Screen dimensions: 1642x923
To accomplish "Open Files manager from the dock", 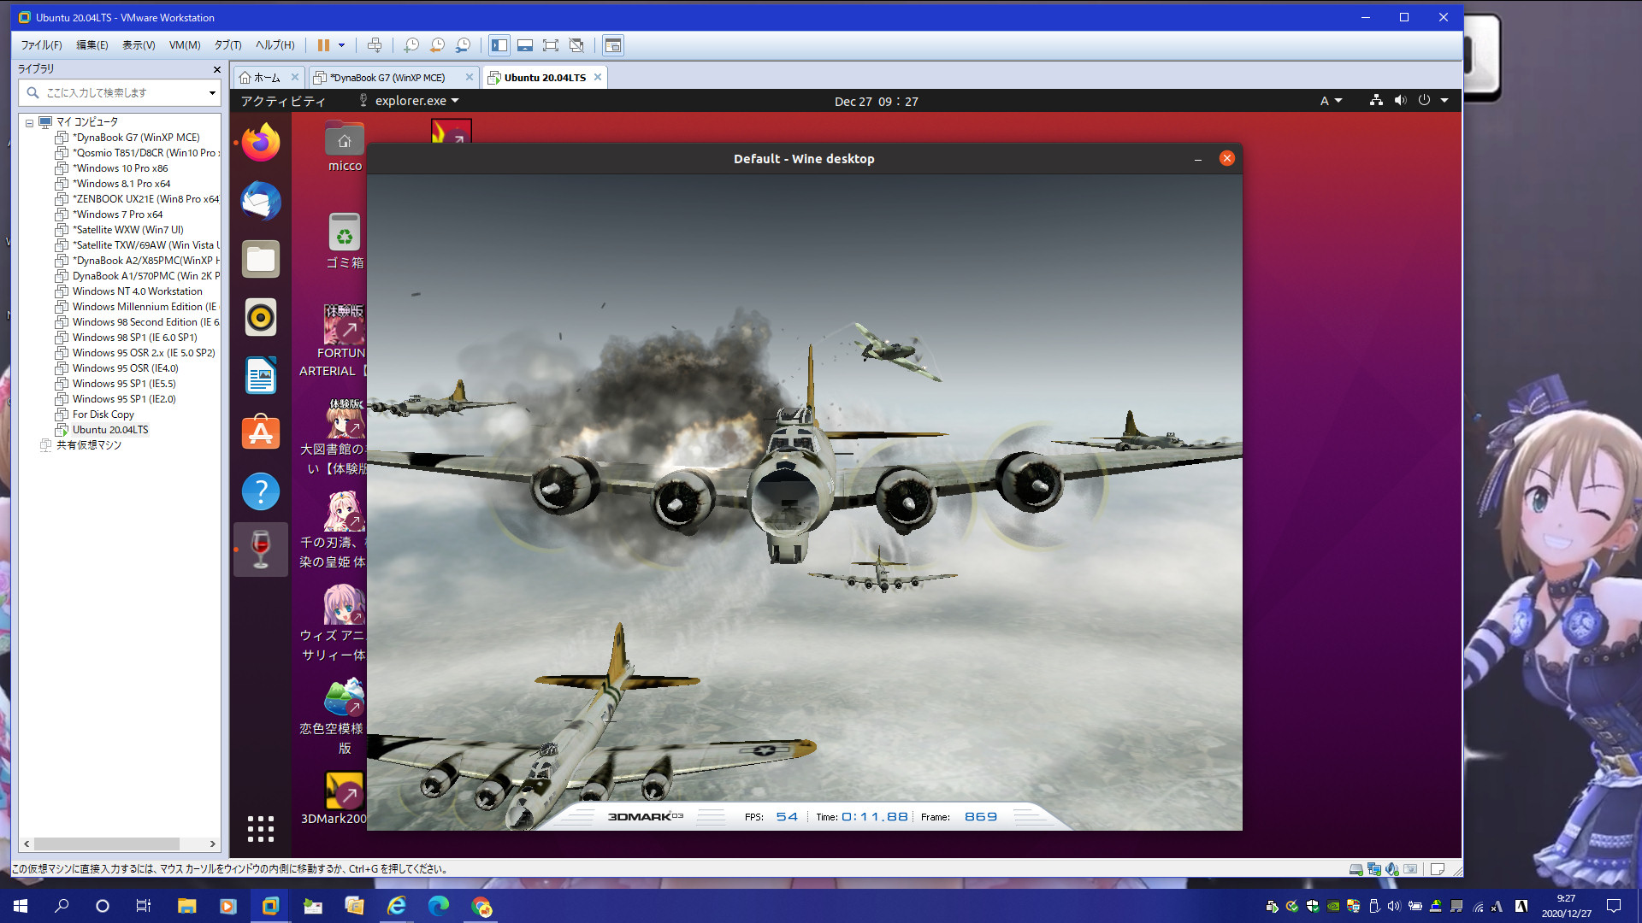I will [261, 259].
